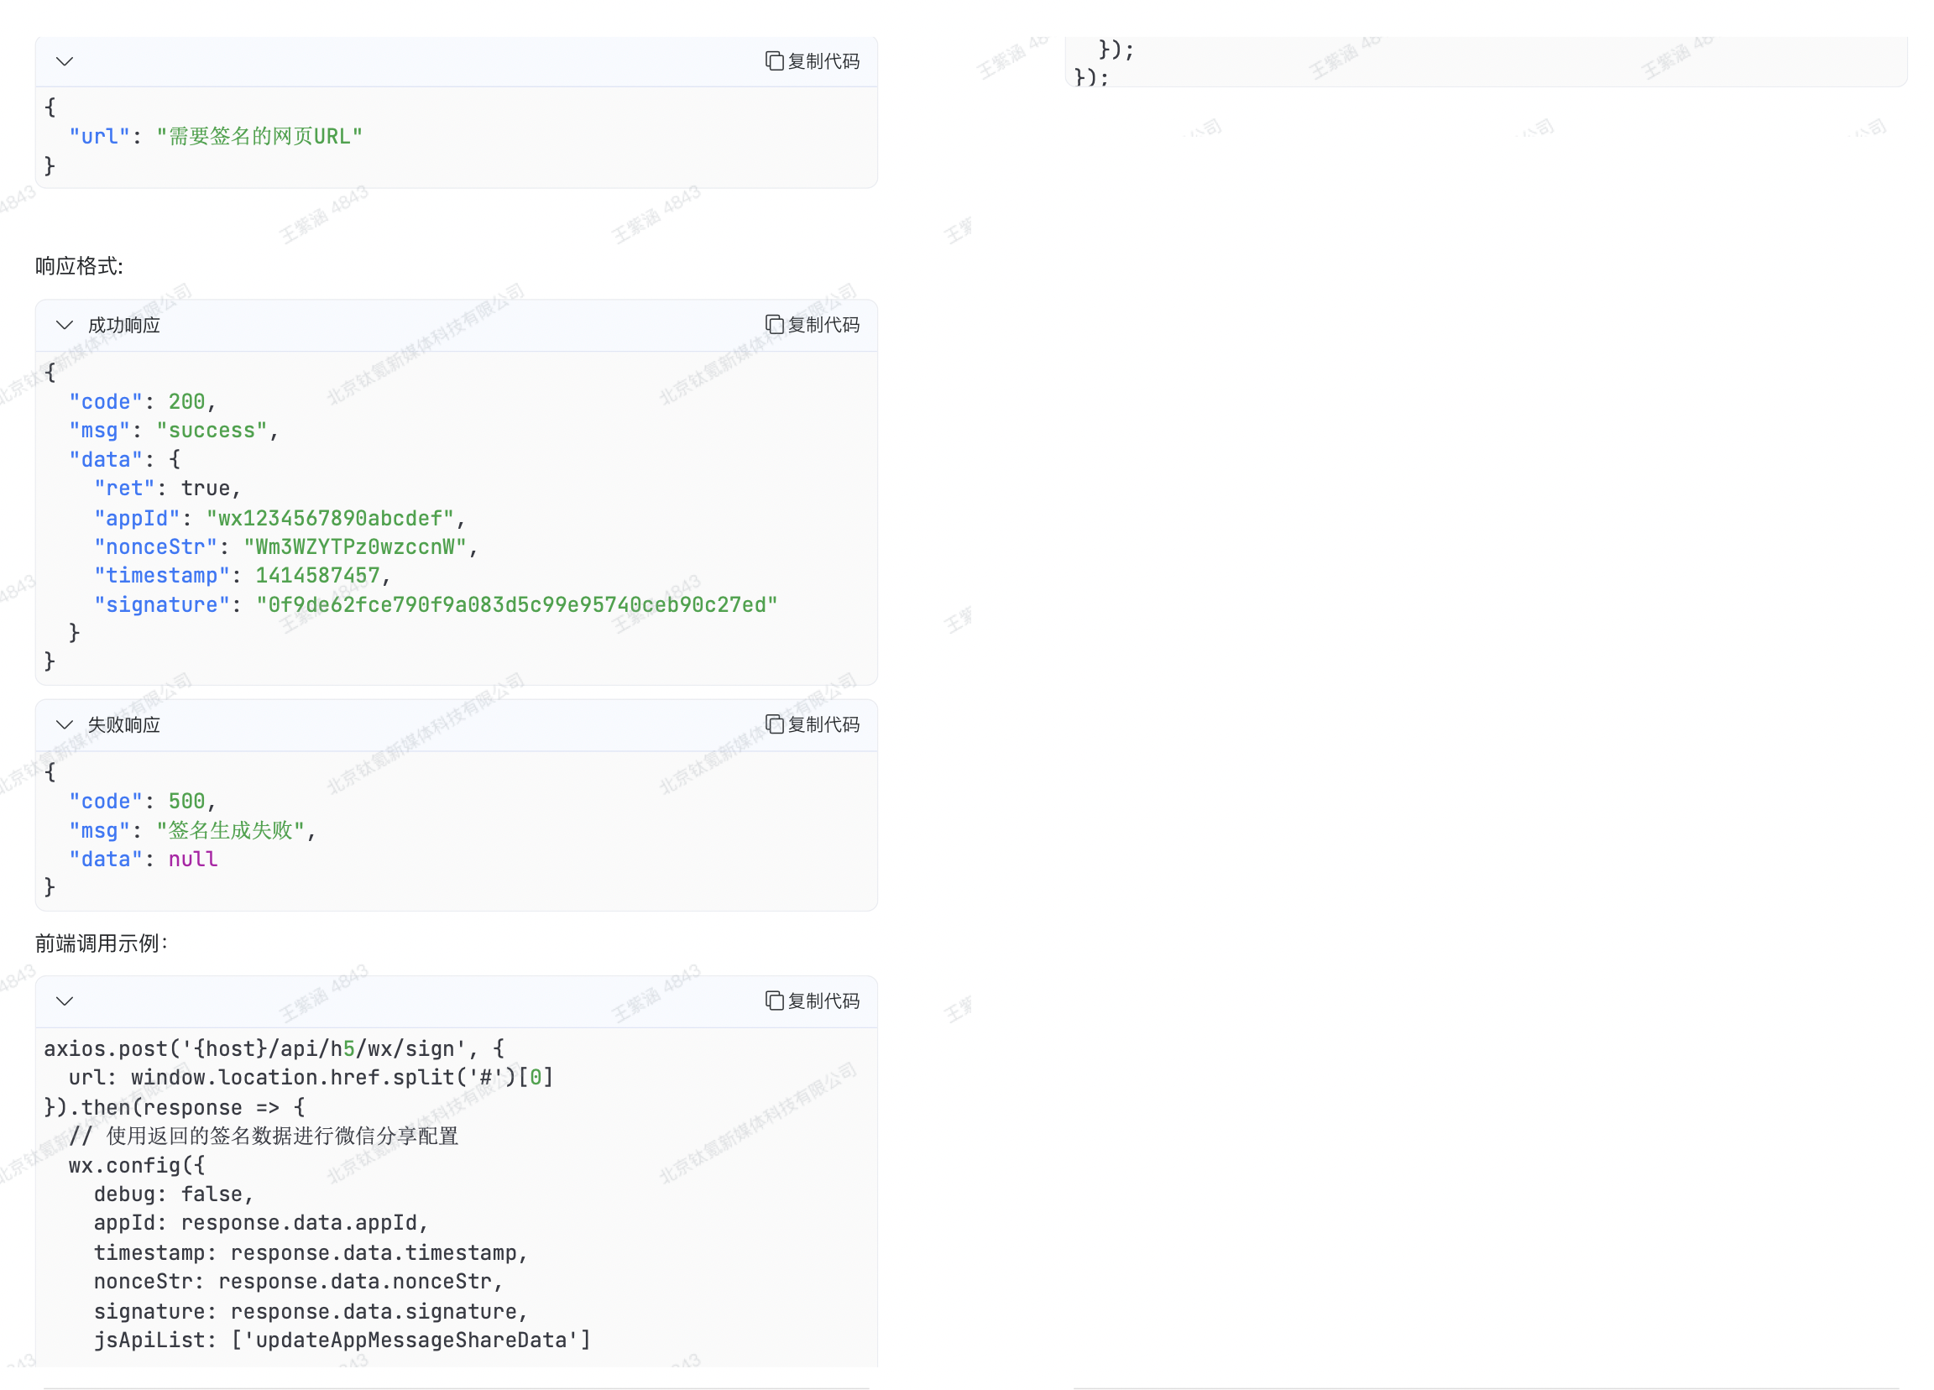Click the signature hash string value
The height and width of the screenshot is (1390, 1934).
(516, 604)
